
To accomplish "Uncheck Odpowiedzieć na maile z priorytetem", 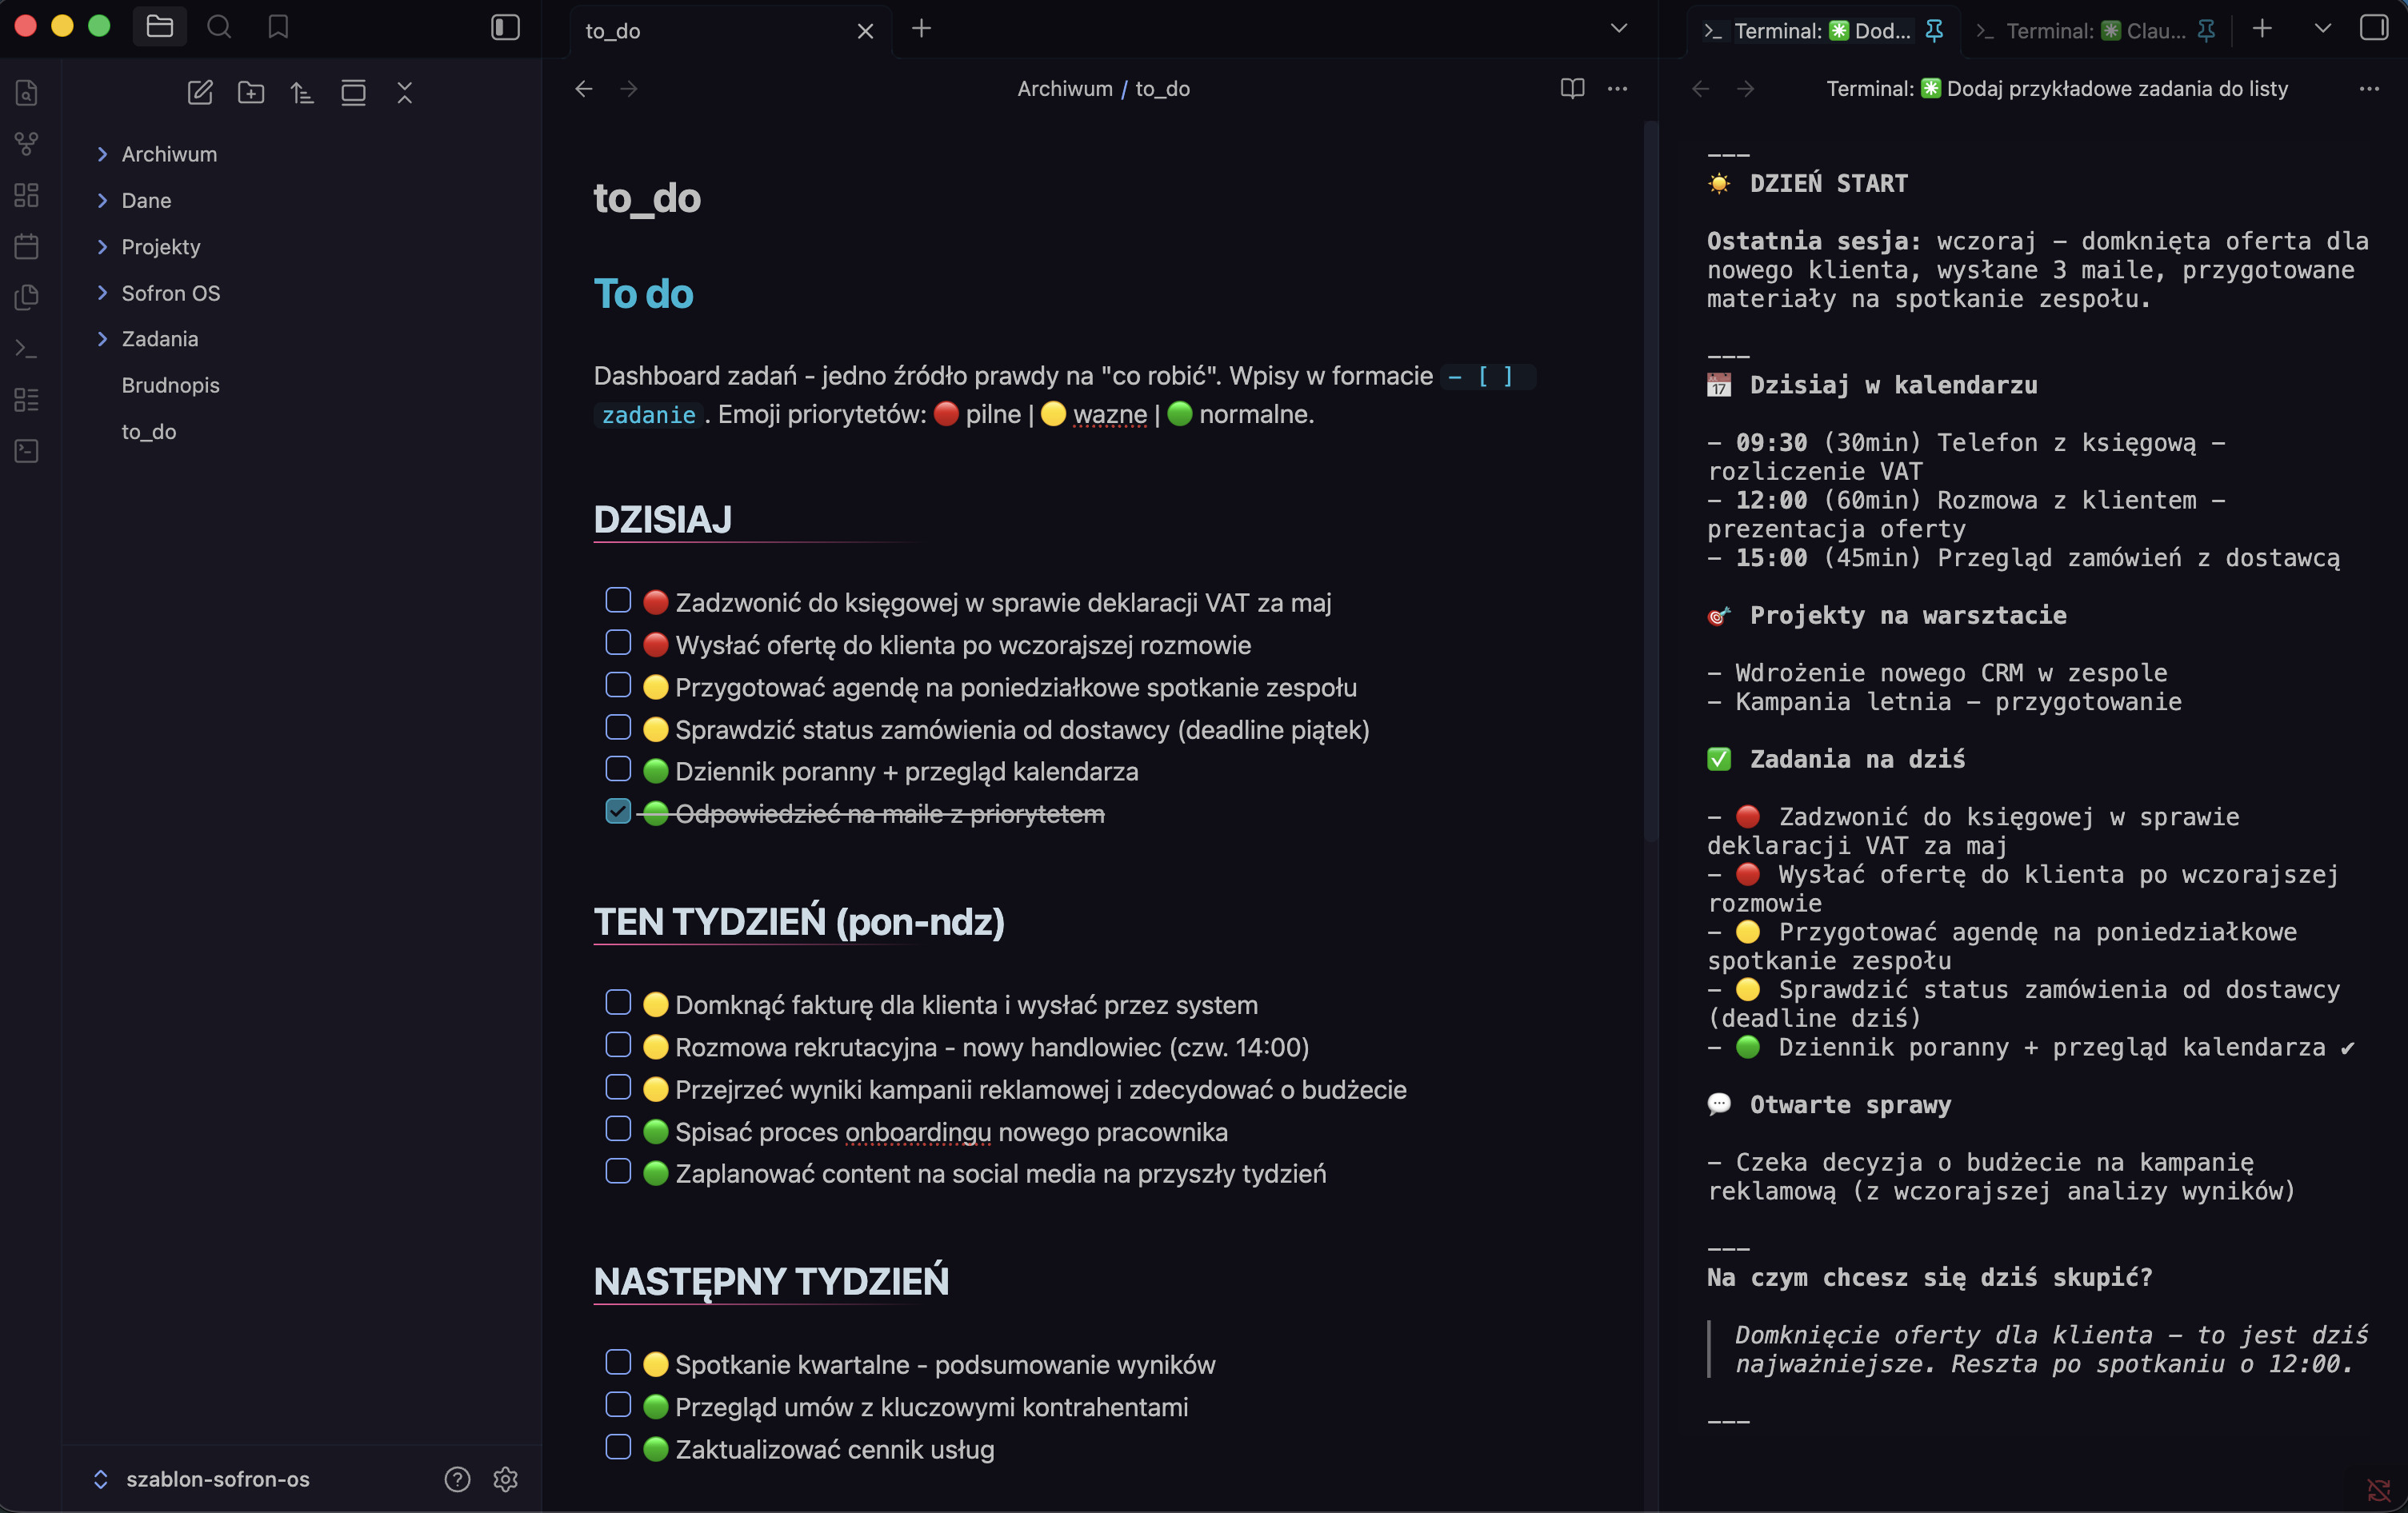I will click(x=618, y=812).
